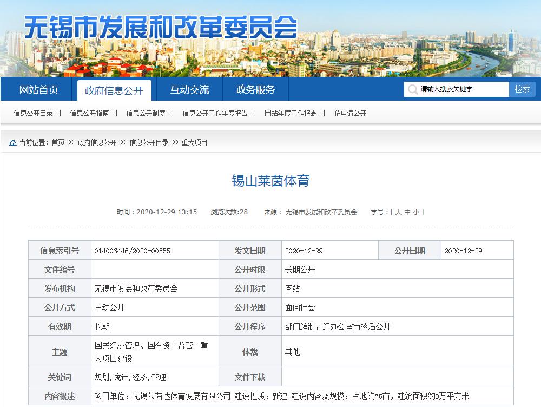
Task: Click the 请输入搜索关键字 search input field
Action: tap(460, 89)
